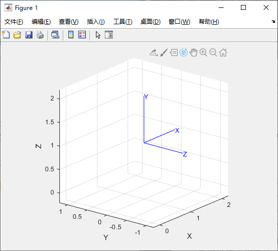
Task: Enable the data brushing tool
Action: 164,52
